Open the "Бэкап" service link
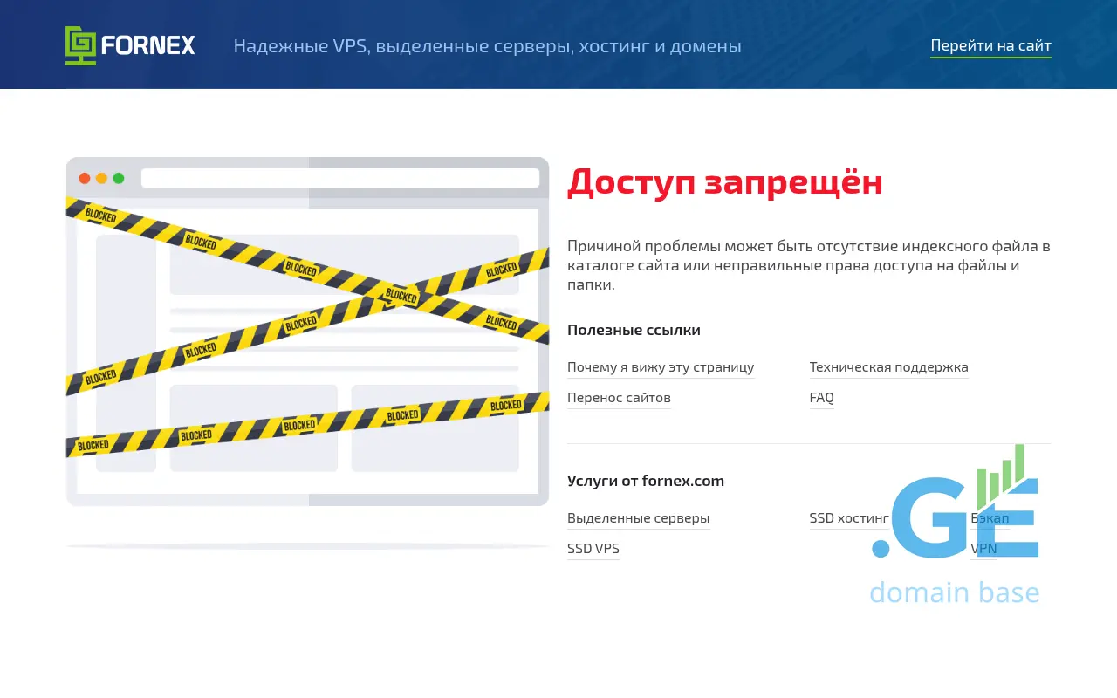Image resolution: width=1117 pixels, height=698 pixels. [x=990, y=518]
